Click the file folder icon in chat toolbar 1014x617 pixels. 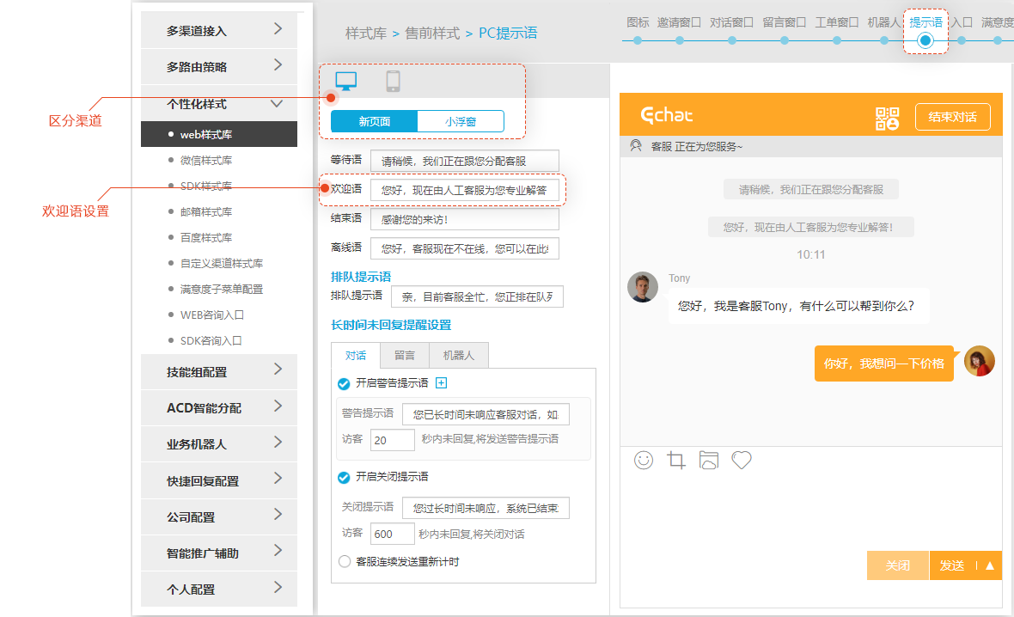tap(708, 461)
